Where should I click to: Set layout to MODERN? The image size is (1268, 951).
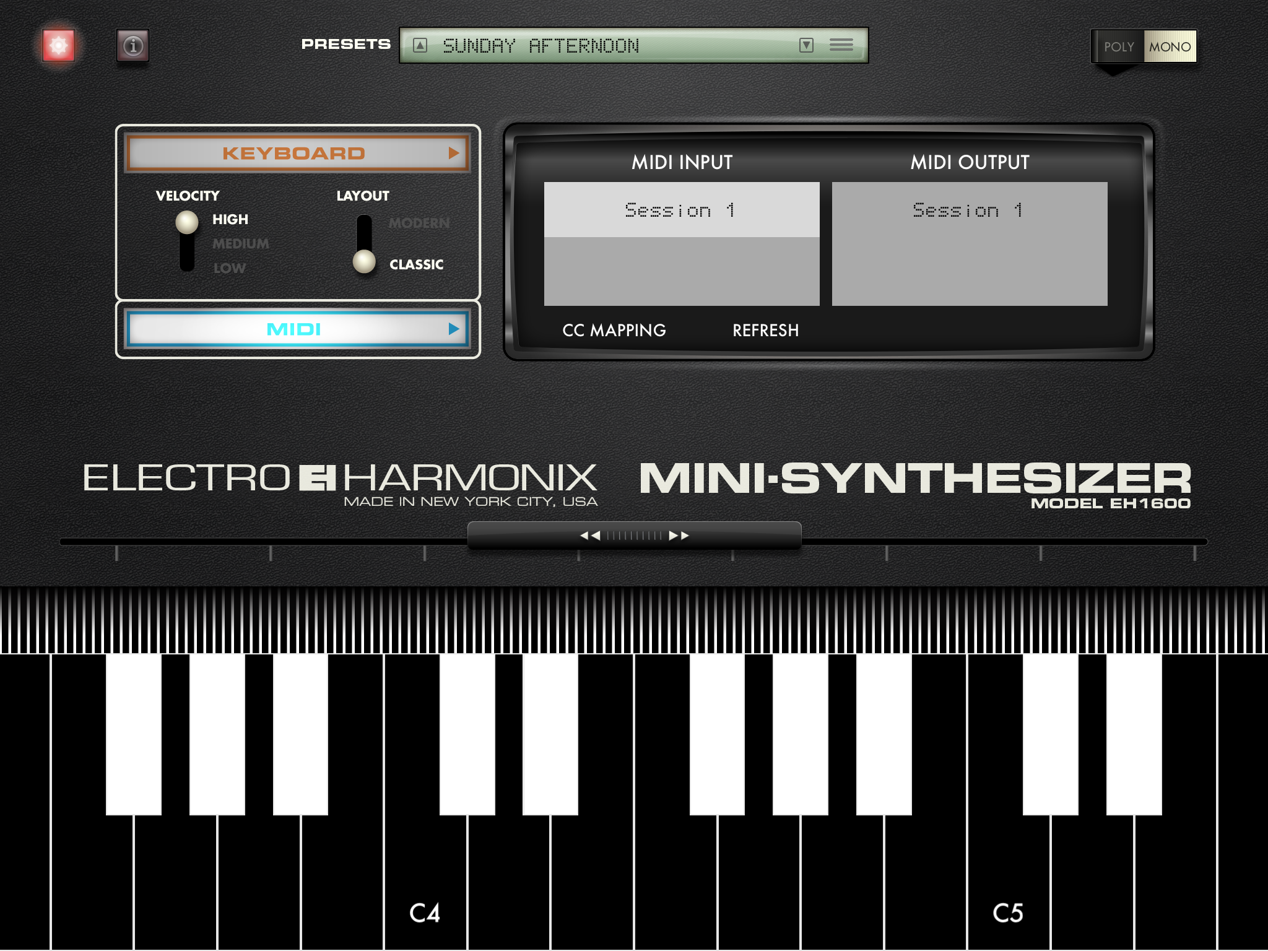[419, 223]
